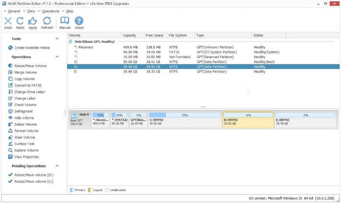Sort by the Volume column header
This screenshot has width=341, height=203.
point(94,35)
